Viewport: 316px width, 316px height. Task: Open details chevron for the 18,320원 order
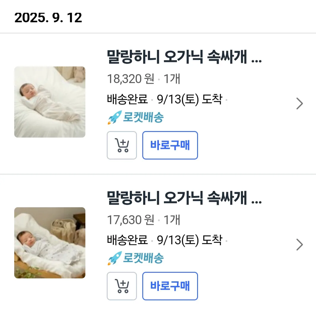tap(300, 104)
